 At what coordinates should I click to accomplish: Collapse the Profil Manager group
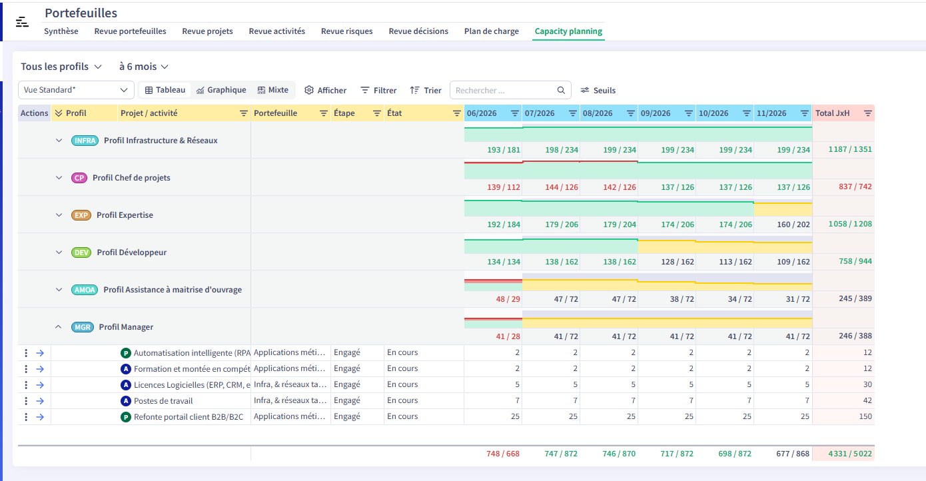pos(59,327)
